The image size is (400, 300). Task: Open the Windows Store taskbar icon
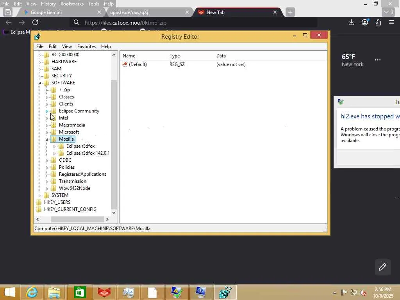pyautogui.click(x=80, y=292)
